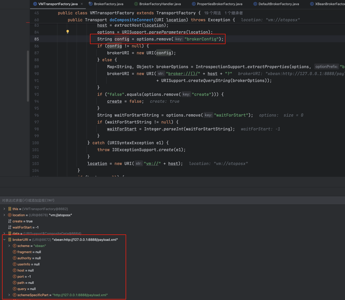Screen dimensions: 345x300
Task: Switch to the BrokerFactory.java tab
Action: click(108, 4)
